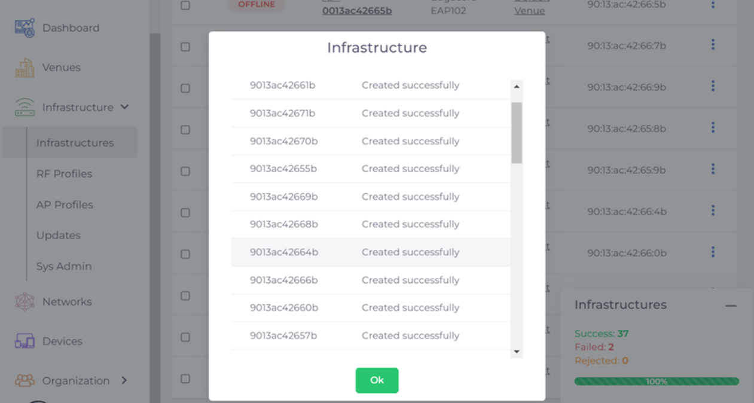Collapse the Infrastructure menu chevron

pos(124,107)
